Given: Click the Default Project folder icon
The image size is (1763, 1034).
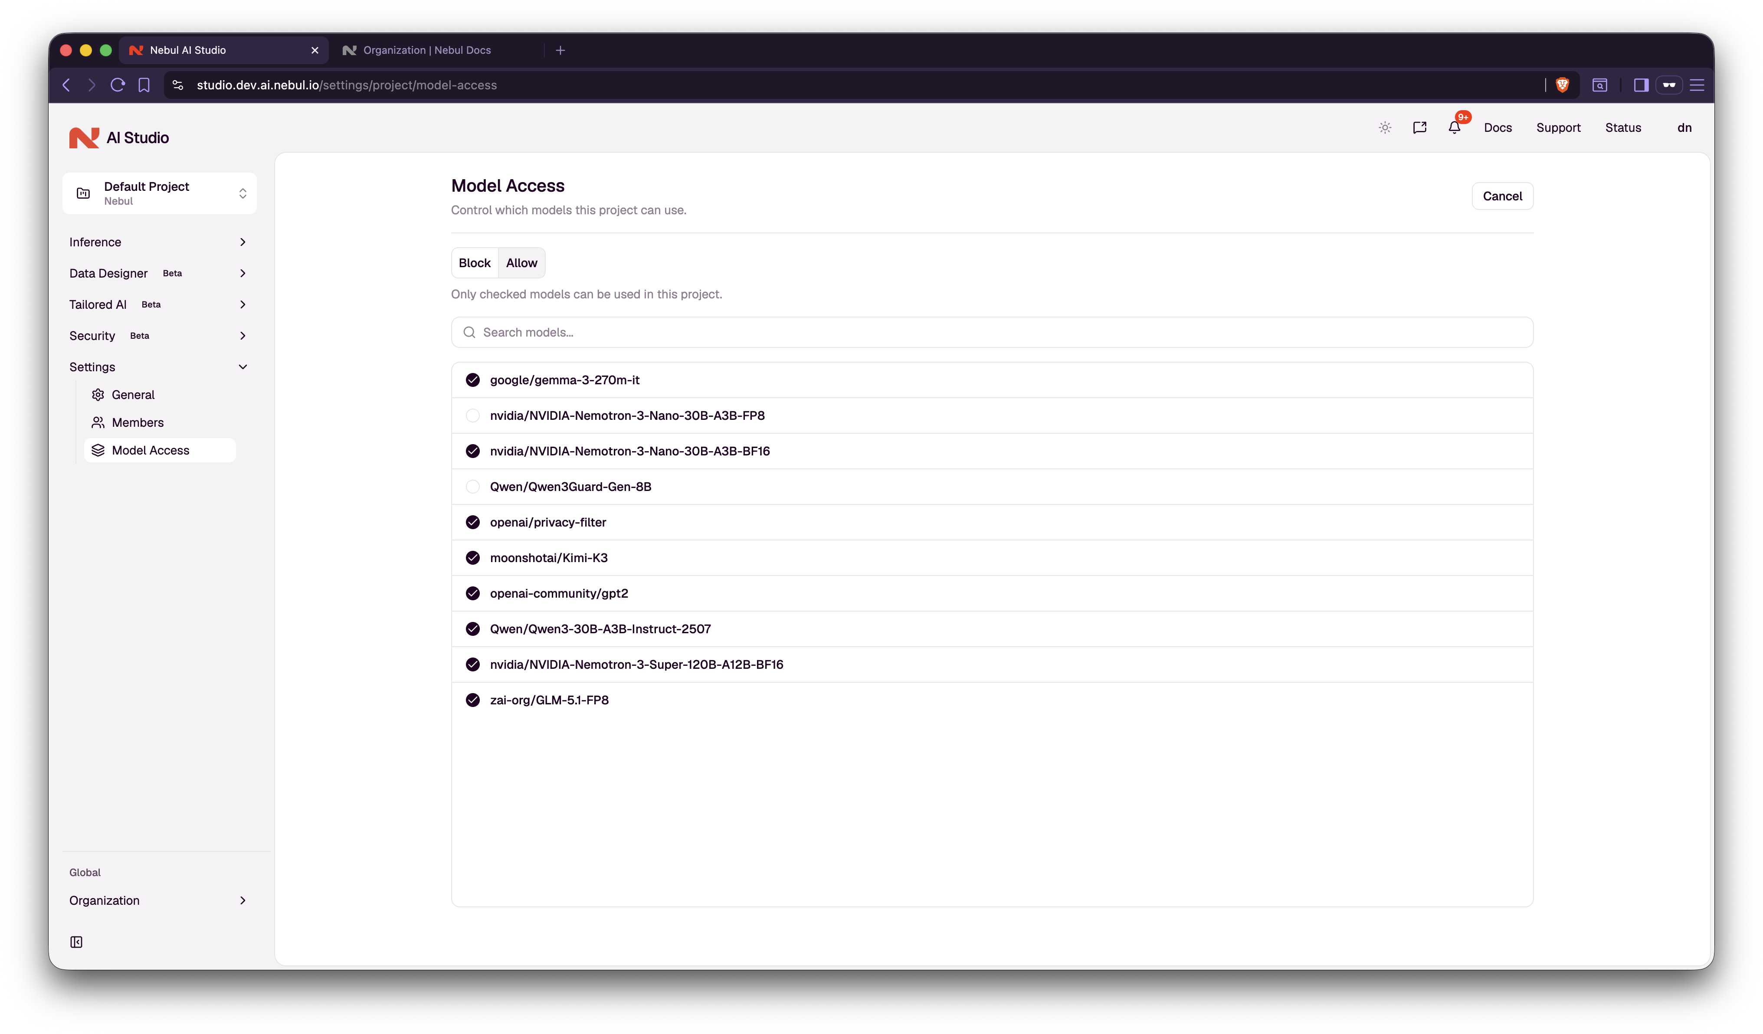Looking at the screenshot, I should coord(83,193).
